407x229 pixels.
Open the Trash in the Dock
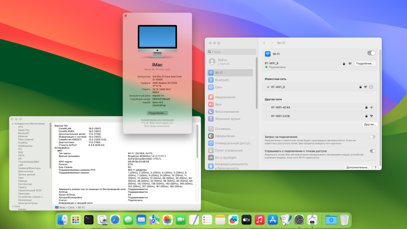(344, 220)
